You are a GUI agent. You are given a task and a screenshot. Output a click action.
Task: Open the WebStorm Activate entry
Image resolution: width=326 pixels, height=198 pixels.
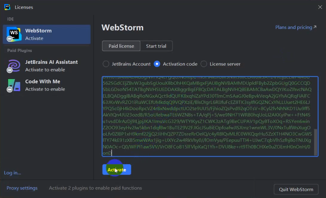point(47,35)
